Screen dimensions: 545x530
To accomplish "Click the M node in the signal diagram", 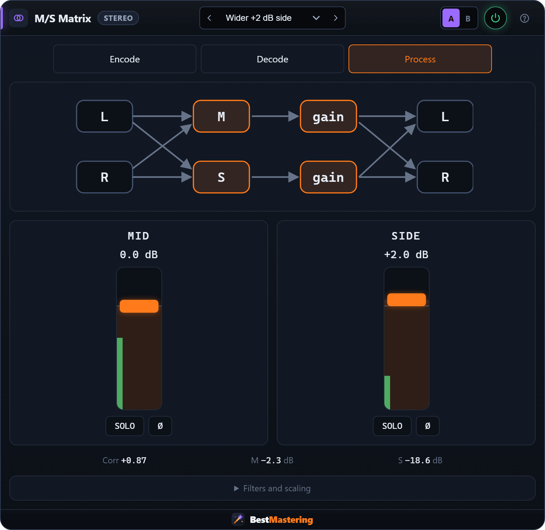I will pyautogui.click(x=221, y=116).
